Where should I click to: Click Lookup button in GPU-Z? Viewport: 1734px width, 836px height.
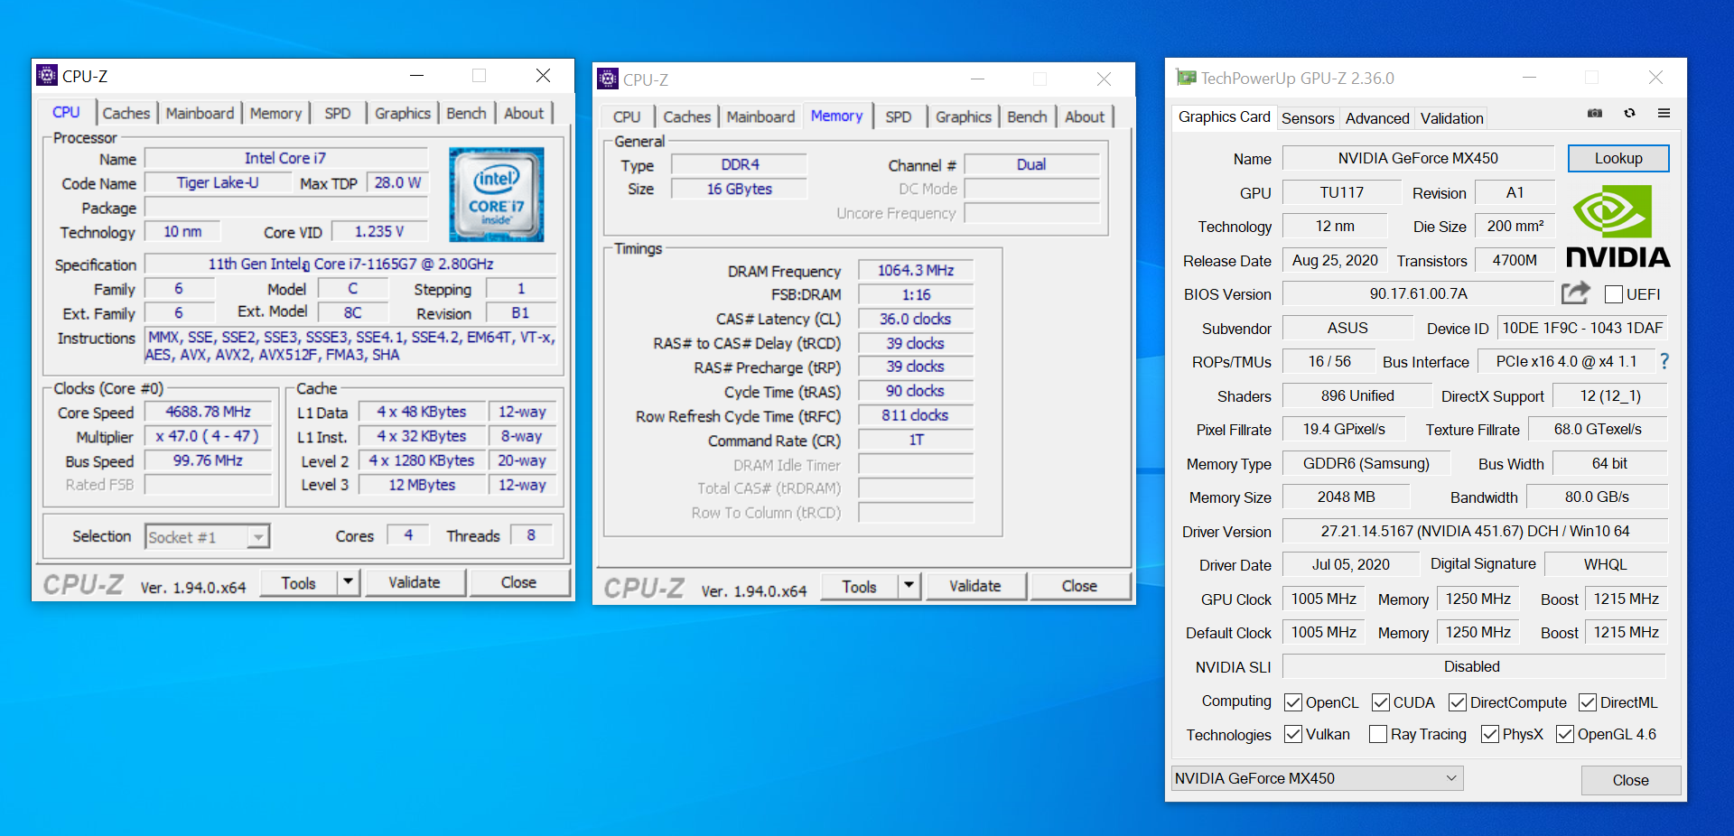tap(1618, 158)
